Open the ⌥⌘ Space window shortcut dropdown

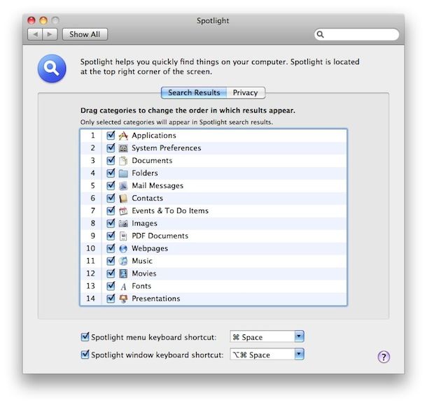267,355
